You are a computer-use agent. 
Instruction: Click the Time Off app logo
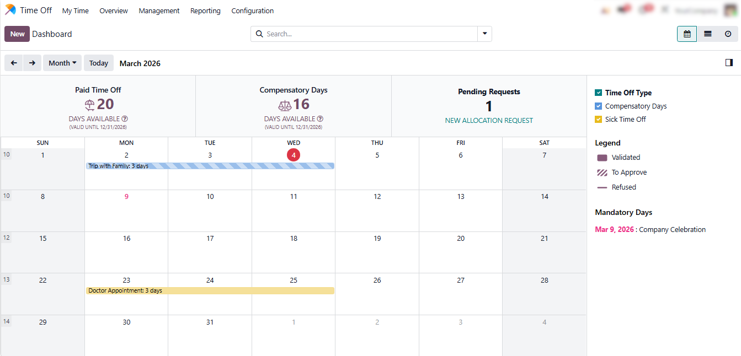[x=10, y=10]
